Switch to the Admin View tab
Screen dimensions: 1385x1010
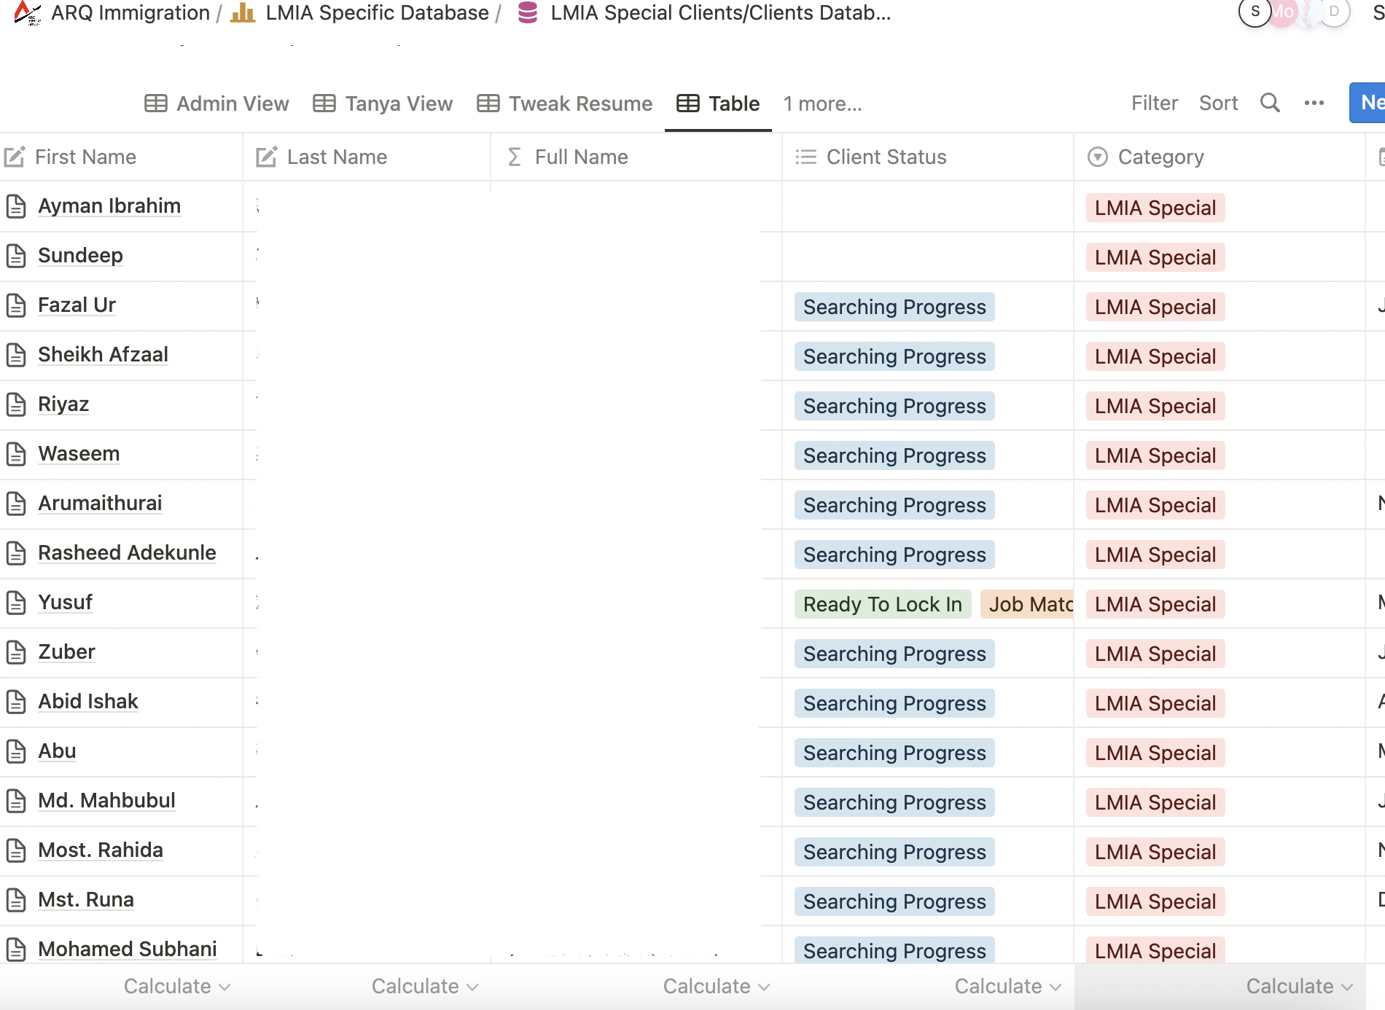(x=217, y=103)
